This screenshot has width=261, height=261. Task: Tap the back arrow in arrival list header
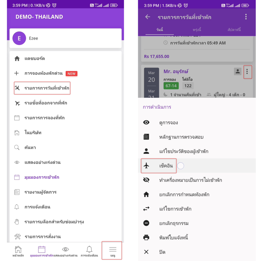148,17
